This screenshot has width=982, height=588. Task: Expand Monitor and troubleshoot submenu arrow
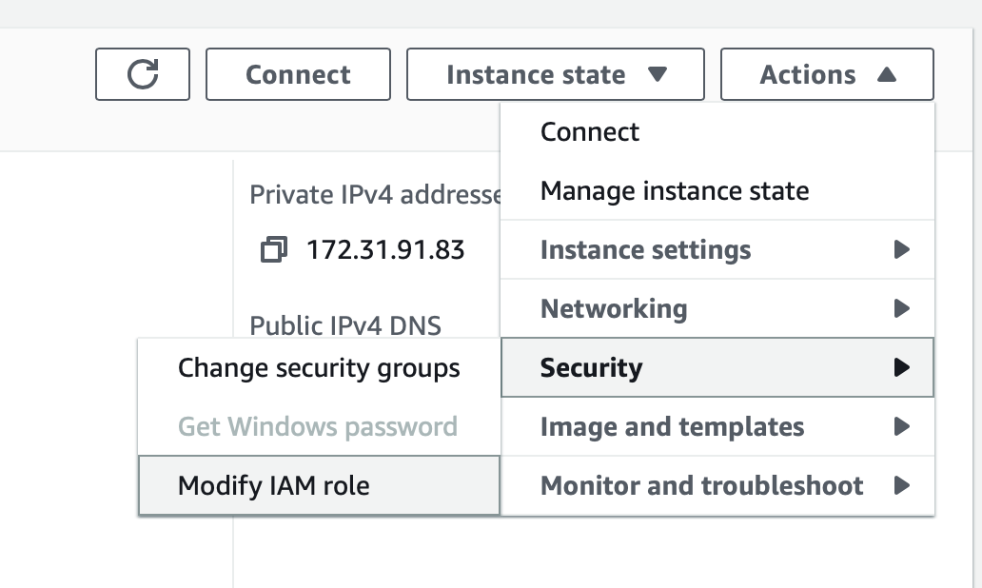(x=902, y=485)
